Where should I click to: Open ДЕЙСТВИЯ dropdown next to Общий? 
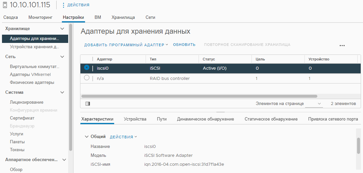coord(123,137)
